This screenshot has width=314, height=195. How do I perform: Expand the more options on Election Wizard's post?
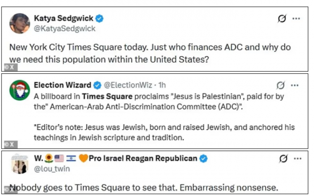click(295, 85)
